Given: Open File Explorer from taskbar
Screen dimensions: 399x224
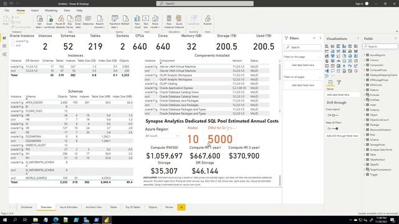Looking at the screenshot, I should tap(36, 220).
